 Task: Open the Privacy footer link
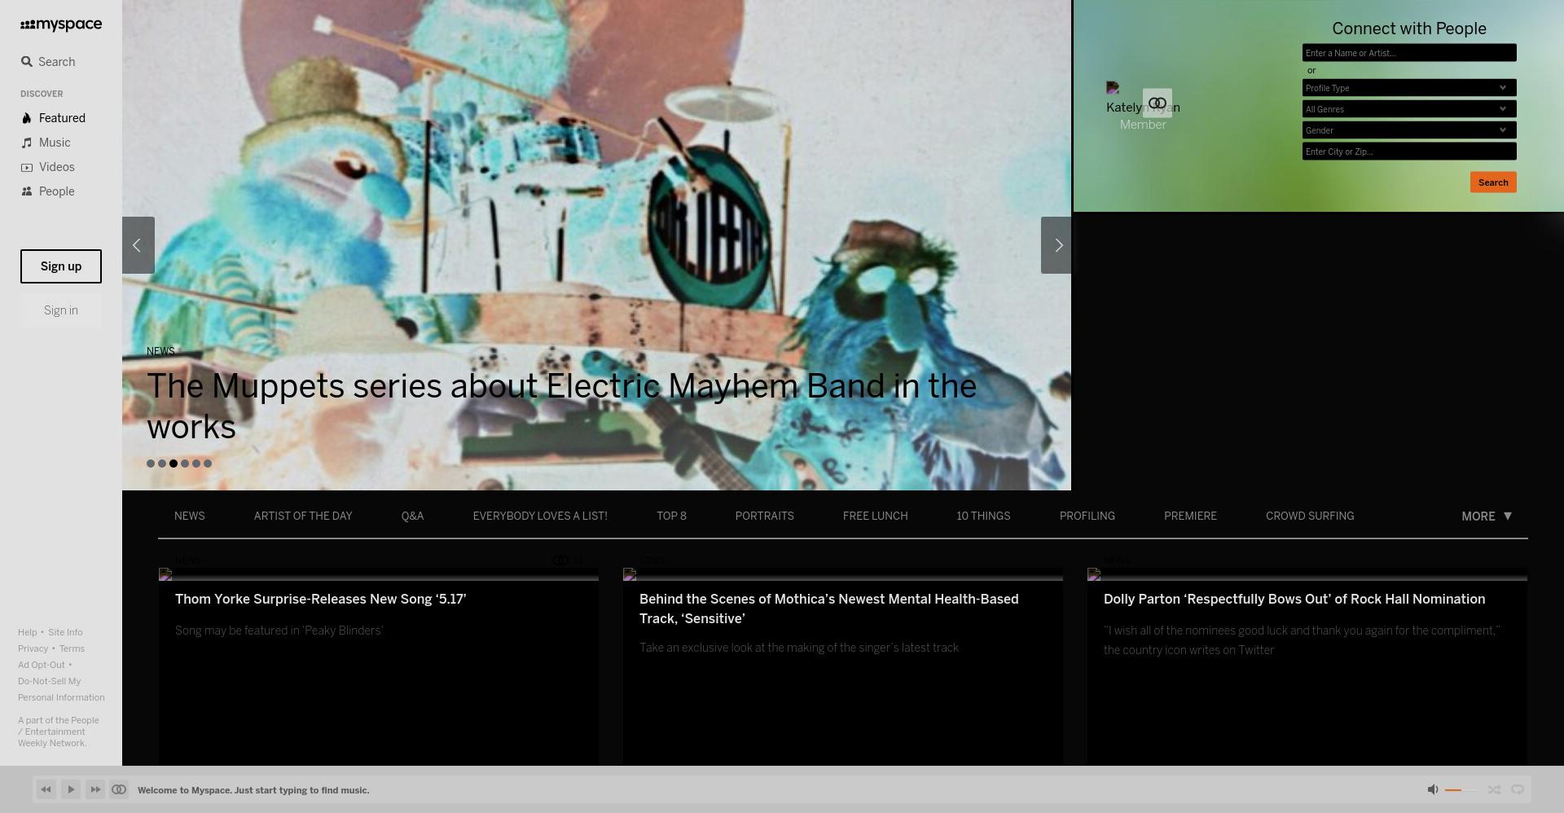point(33,648)
